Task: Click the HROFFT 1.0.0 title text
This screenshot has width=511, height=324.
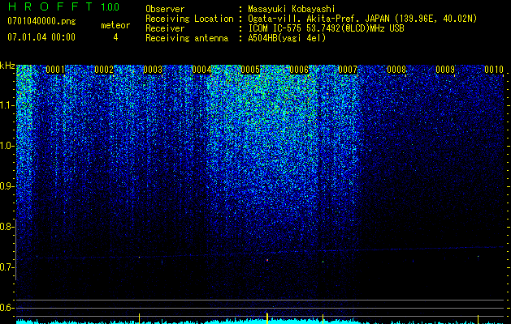Action: (63, 6)
